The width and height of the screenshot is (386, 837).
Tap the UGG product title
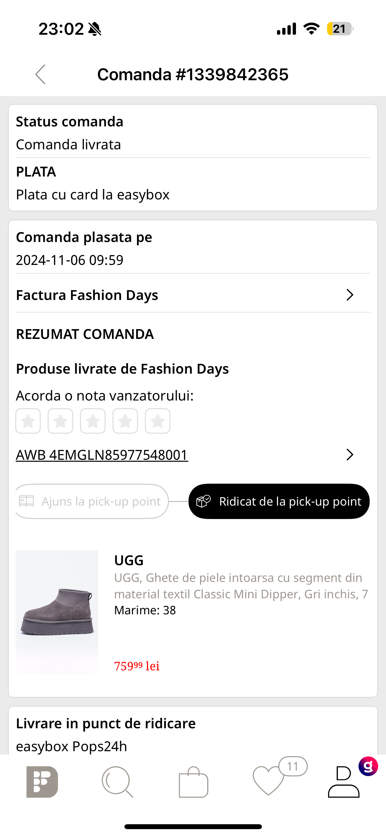coord(129,560)
